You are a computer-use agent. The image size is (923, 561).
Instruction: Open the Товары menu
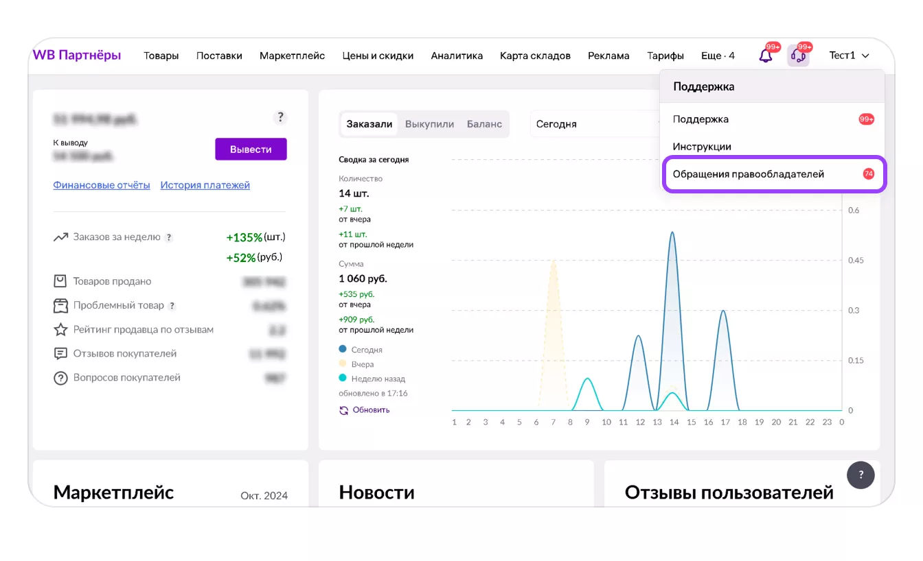[161, 56]
